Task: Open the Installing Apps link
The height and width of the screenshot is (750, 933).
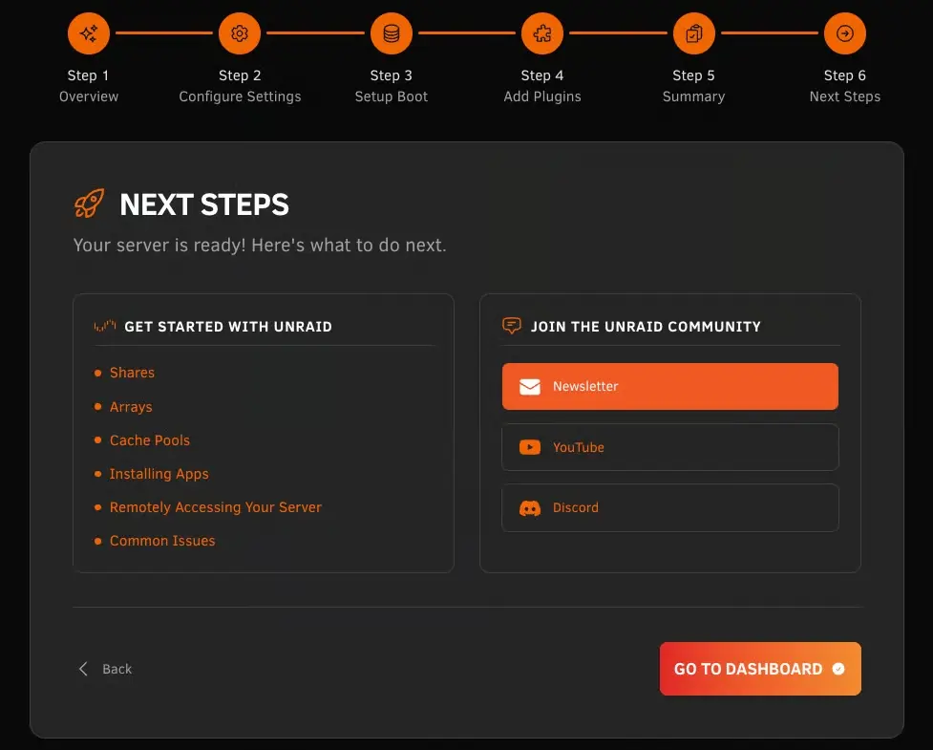Action: point(159,474)
